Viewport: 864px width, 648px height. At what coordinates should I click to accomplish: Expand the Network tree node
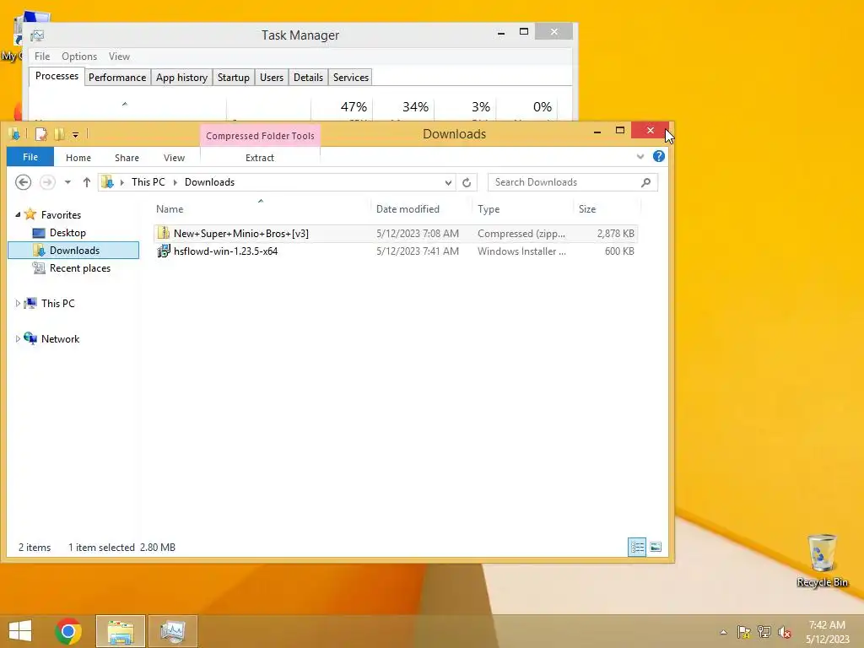pyautogui.click(x=18, y=339)
